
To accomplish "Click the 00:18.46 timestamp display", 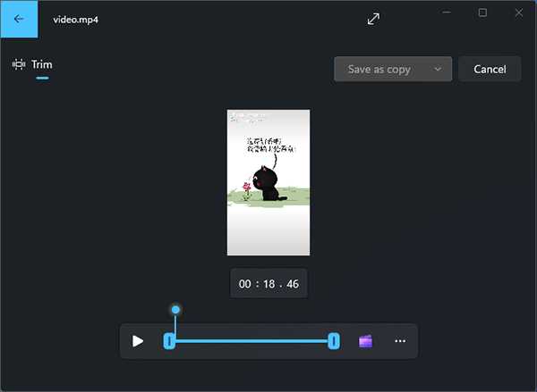I will click(268, 284).
